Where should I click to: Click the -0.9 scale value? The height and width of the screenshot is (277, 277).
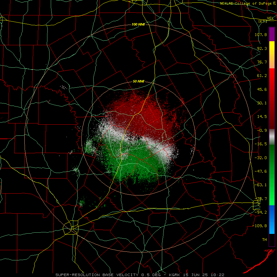pos(262,130)
